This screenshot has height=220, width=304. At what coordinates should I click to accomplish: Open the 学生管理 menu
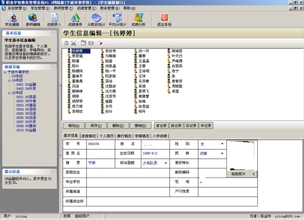point(40,8)
